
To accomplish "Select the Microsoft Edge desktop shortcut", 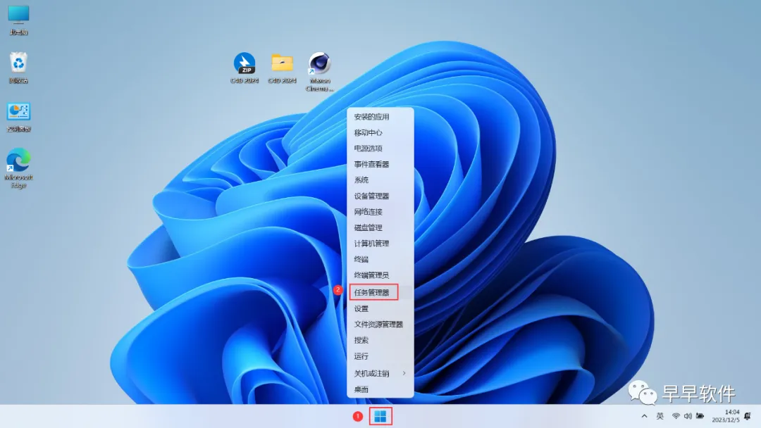I will pos(18,168).
